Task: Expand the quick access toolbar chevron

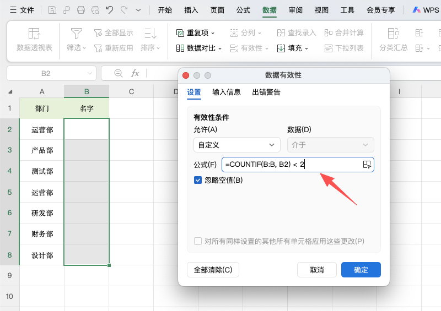Action: click(138, 10)
